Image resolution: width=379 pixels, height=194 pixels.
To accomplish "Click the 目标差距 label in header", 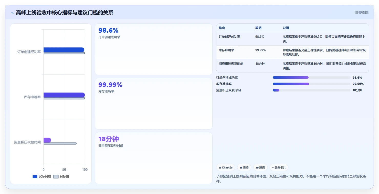I will tap(362, 12).
